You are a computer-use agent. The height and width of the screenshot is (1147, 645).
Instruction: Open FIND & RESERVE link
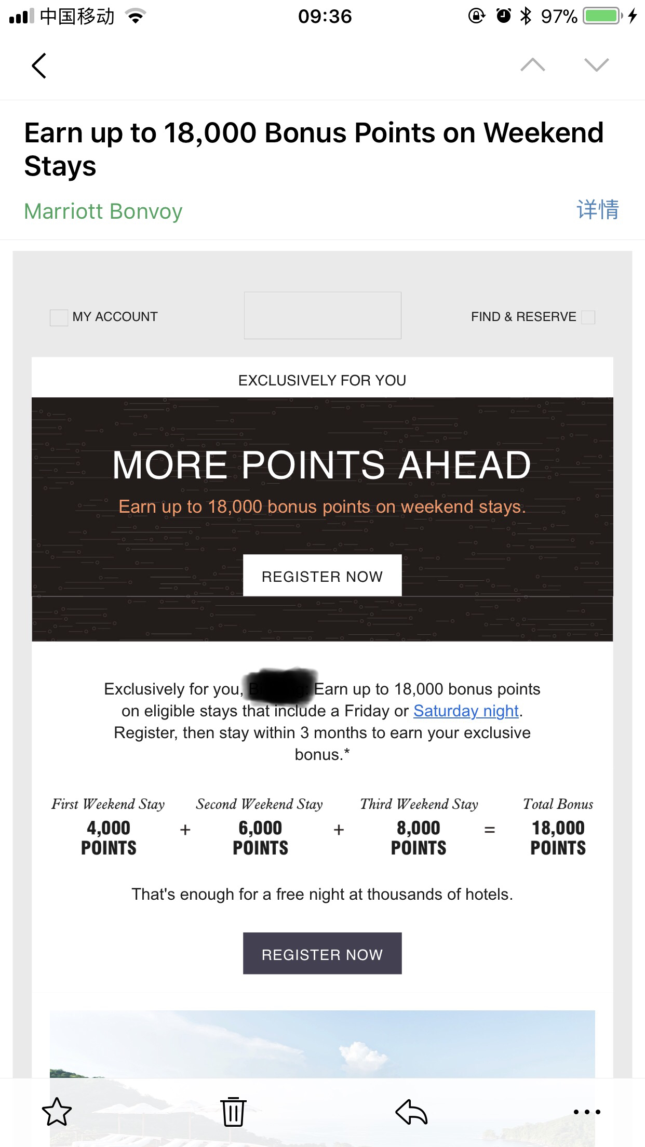tap(523, 317)
